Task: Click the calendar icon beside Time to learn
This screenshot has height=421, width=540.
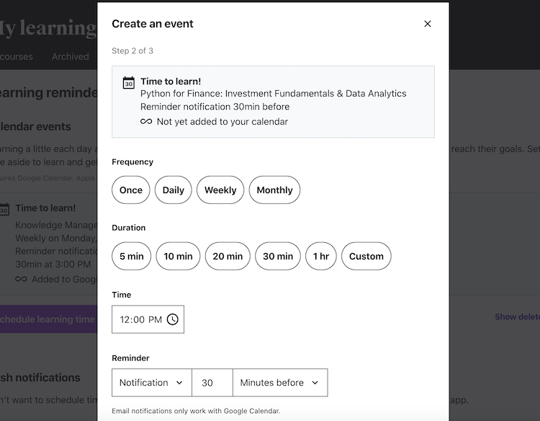Action: pos(128,82)
